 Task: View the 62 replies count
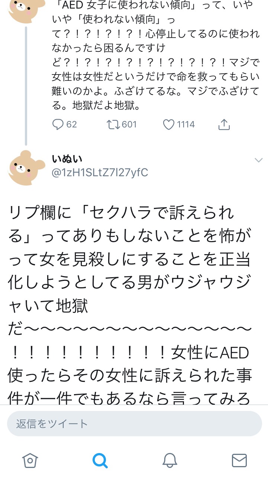point(71,124)
